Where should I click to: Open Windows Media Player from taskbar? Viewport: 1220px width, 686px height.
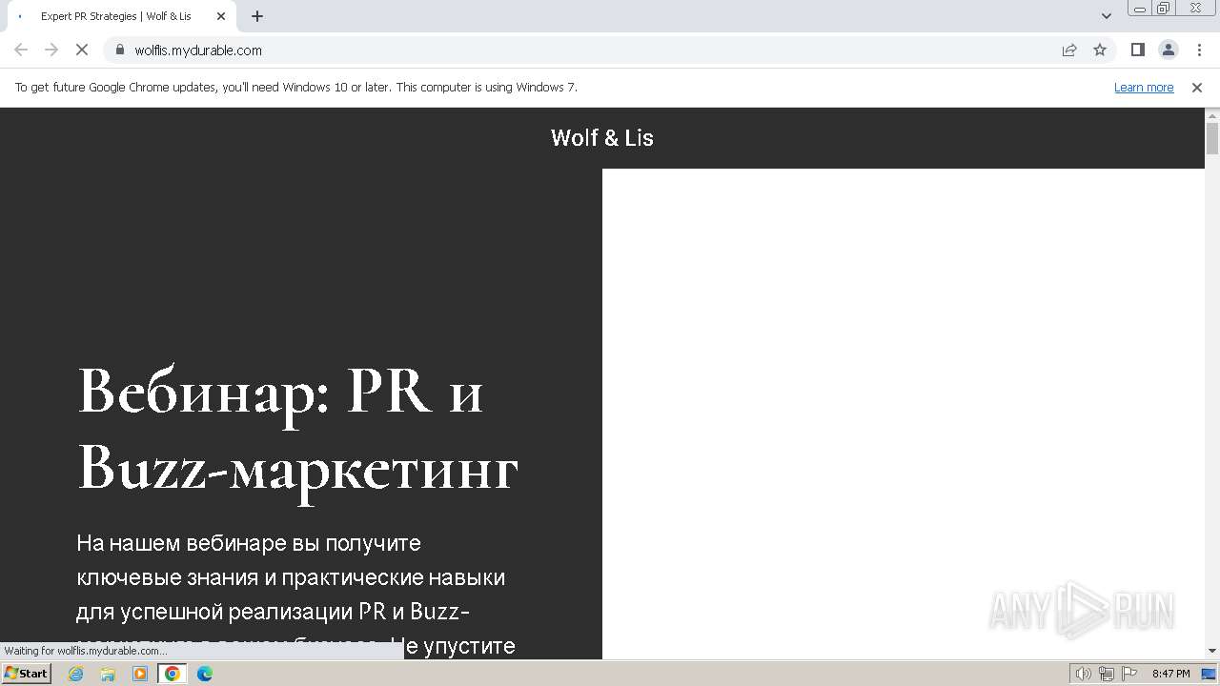[x=140, y=674]
